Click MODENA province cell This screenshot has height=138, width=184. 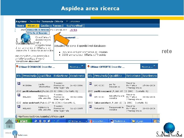tap(27, 86)
